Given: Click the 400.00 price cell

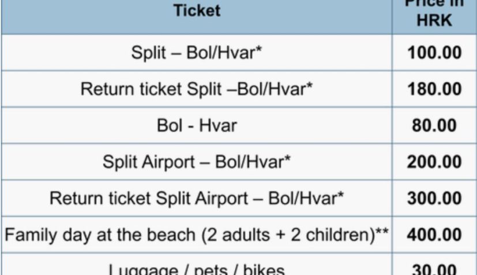Looking at the screenshot, I should [x=434, y=235].
